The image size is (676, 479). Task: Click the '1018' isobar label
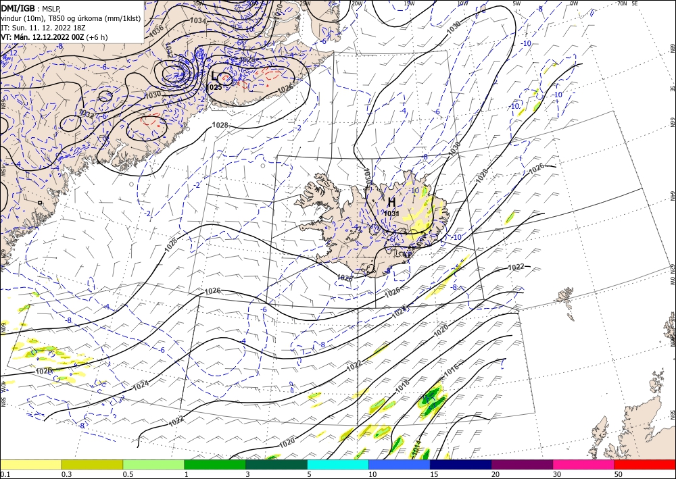click(403, 386)
